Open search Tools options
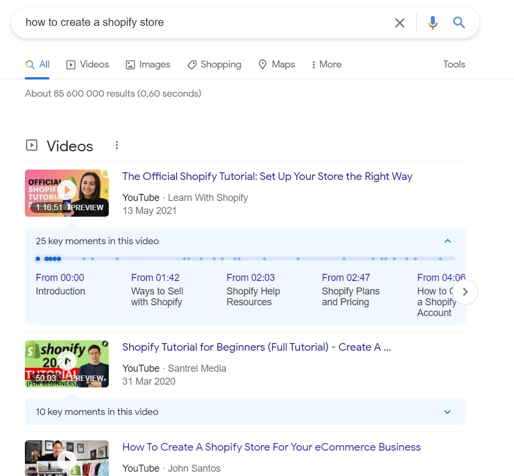Screen dimensions: 514x476 click(454, 64)
